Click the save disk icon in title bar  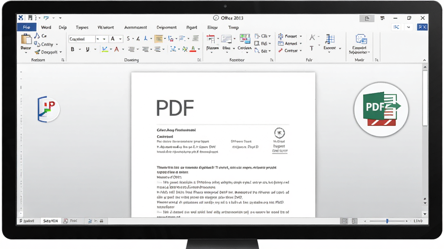(x=30, y=18)
